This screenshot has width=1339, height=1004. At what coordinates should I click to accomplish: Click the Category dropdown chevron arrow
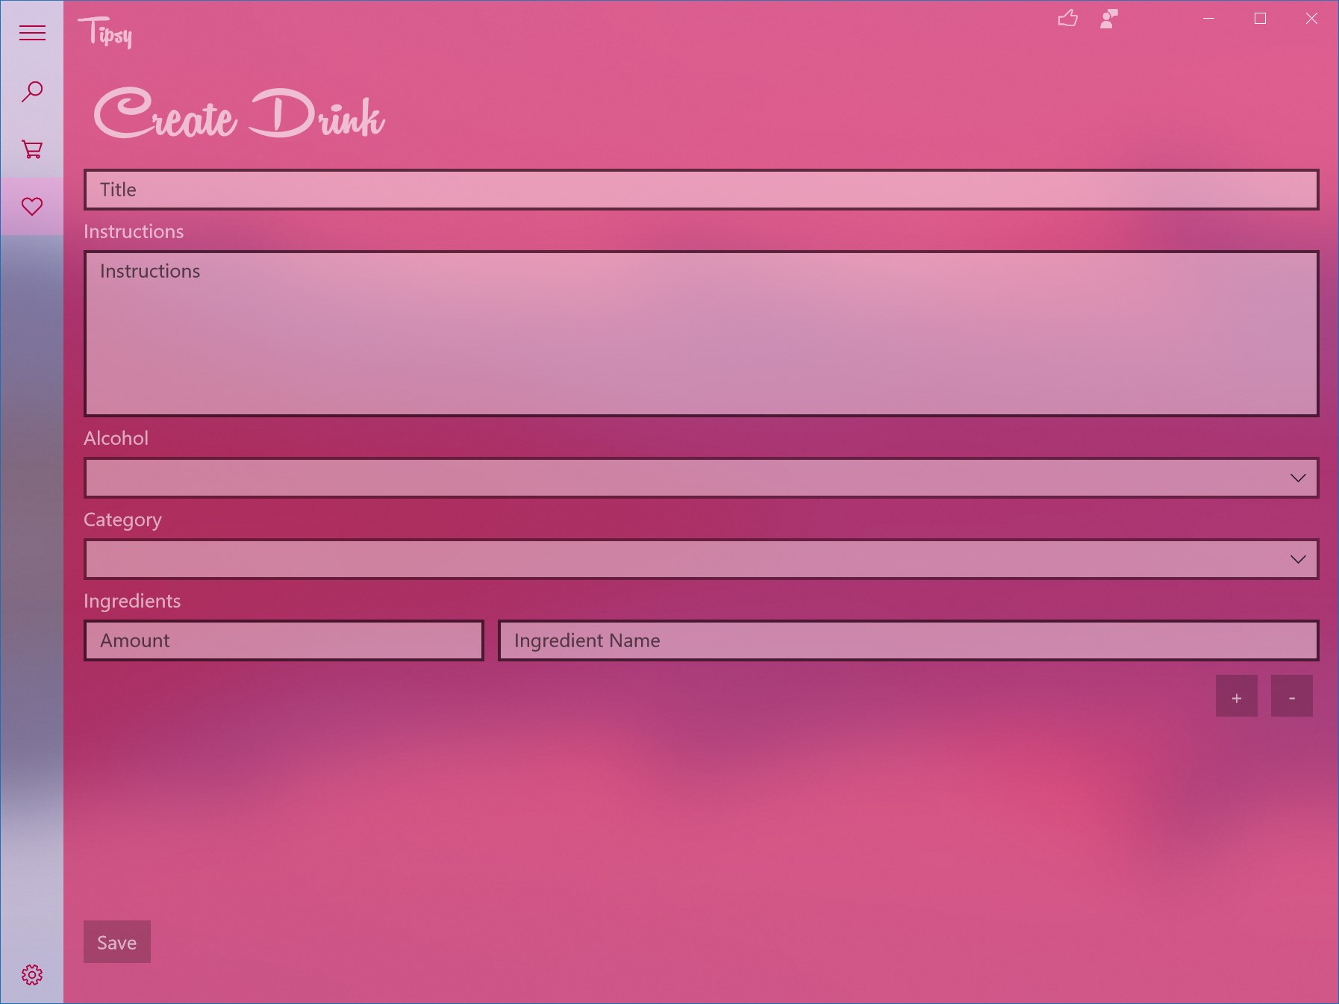pos(1298,559)
